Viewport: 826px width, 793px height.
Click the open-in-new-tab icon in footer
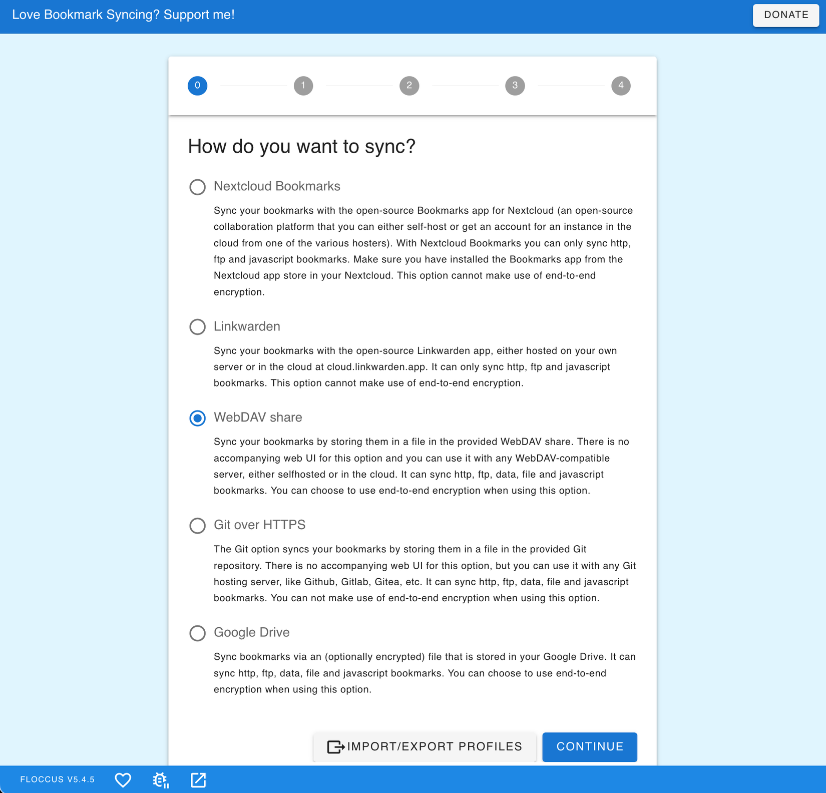click(198, 779)
